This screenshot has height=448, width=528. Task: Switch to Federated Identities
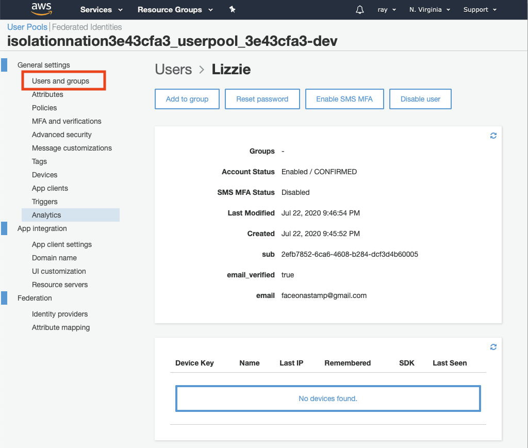click(87, 27)
